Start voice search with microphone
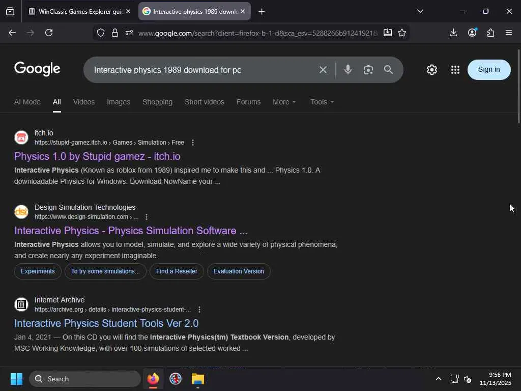Viewport: 521px width, 391px height. coord(348,69)
